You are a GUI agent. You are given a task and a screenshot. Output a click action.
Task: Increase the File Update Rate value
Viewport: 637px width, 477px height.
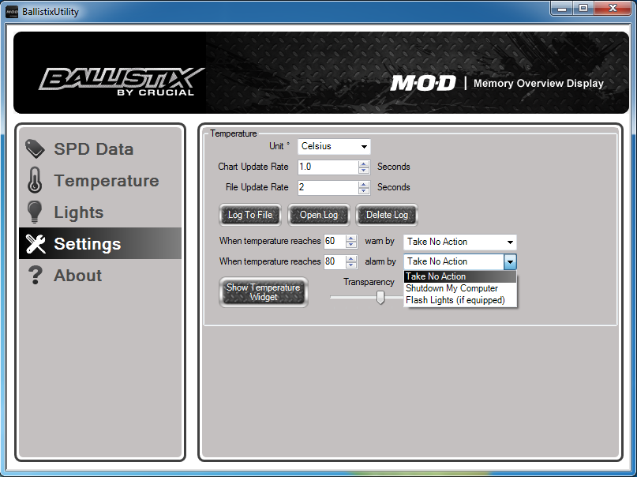point(364,184)
